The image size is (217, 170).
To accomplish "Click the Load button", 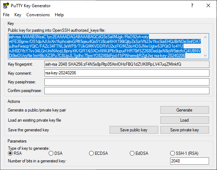I will click(185, 120).
